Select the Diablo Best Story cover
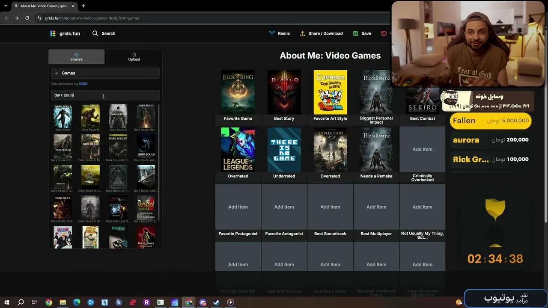 (284, 92)
